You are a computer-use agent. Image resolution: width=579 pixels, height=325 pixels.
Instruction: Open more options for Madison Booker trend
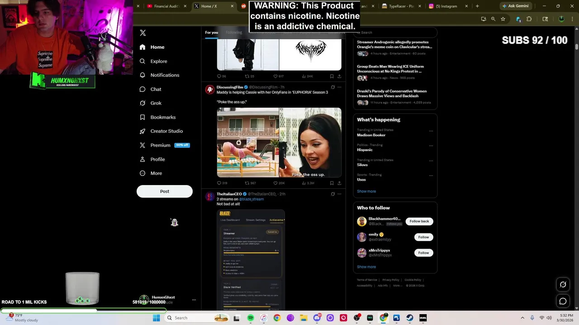(x=431, y=131)
